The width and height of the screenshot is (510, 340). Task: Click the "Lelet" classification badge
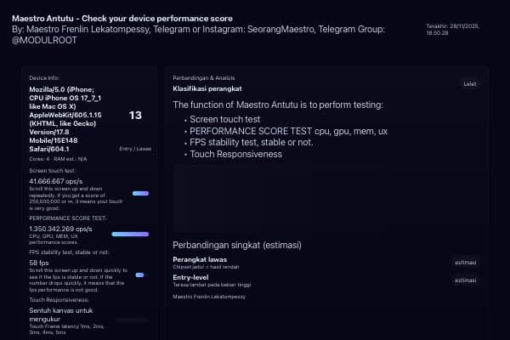tap(469, 84)
